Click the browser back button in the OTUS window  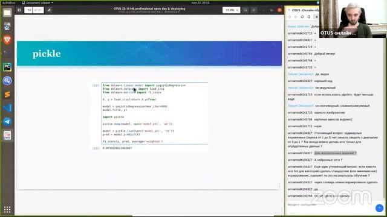click(290, 17)
